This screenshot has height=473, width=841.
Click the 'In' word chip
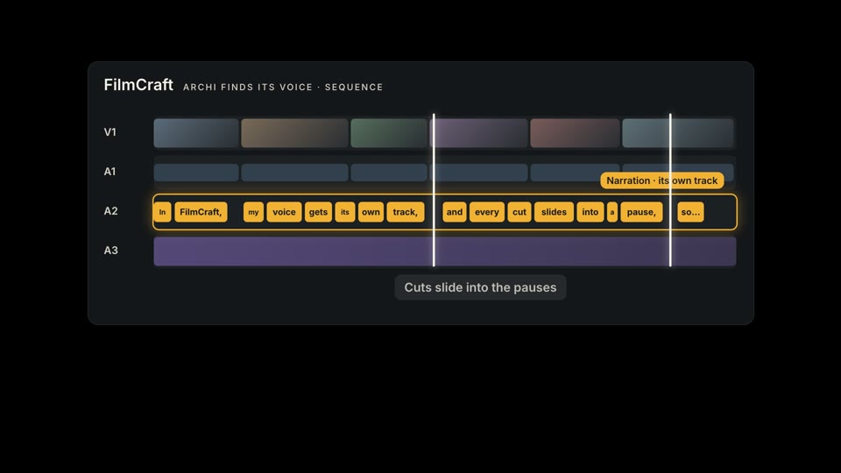pyautogui.click(x=163, y=212)
